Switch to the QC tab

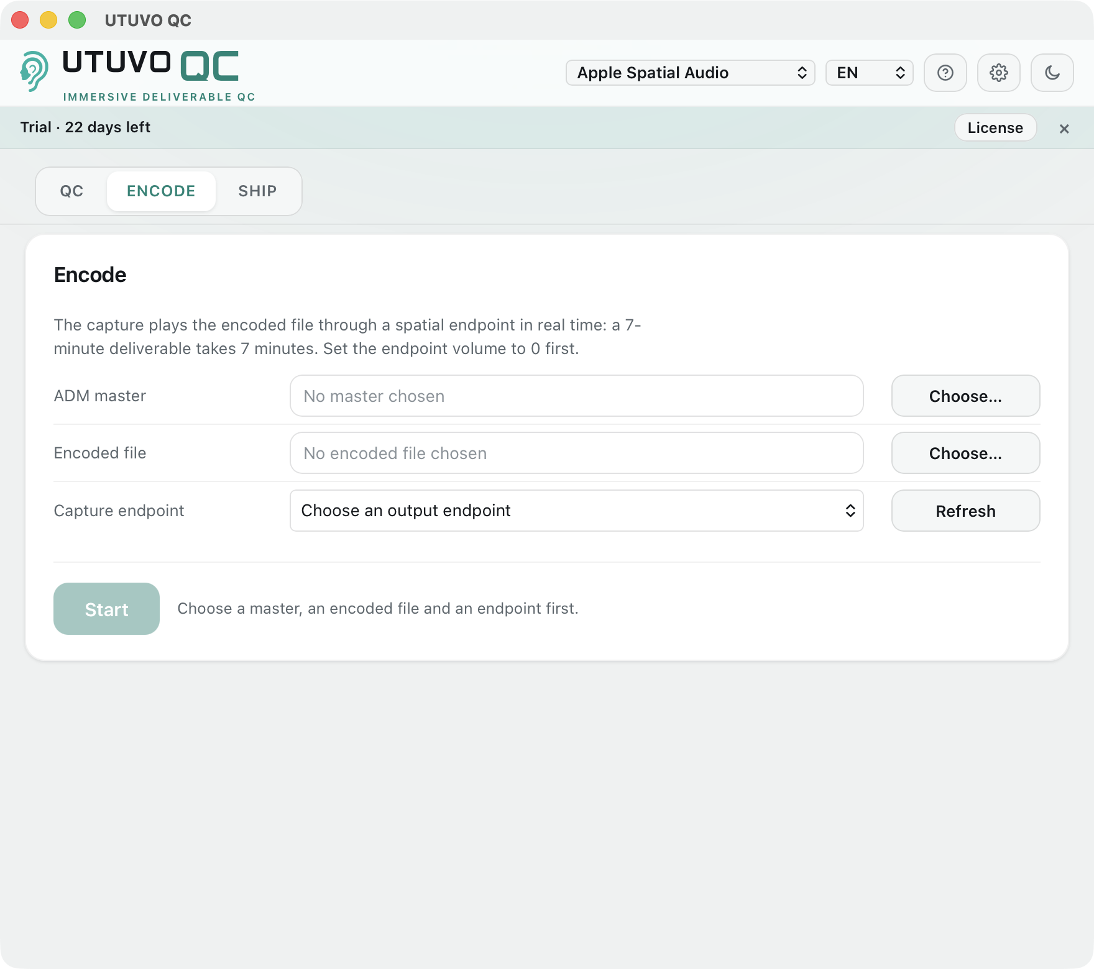(x=71, y=191)
